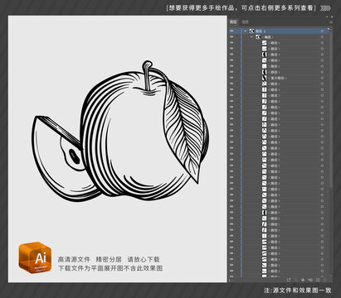
Task: Toggle visibility eye of 复合路径 row
Action: coord(231,78)
